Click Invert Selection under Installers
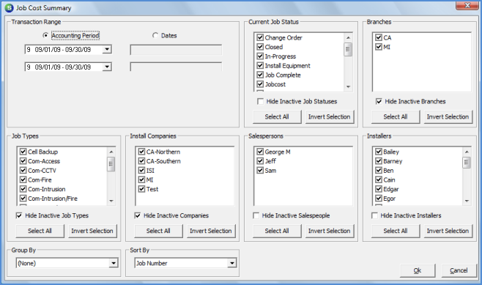The image size is (482, 285). (448, 231)
